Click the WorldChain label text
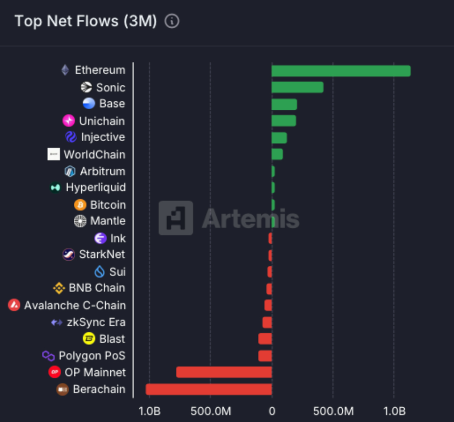This screenshot has width=454, height=422. 95,155
